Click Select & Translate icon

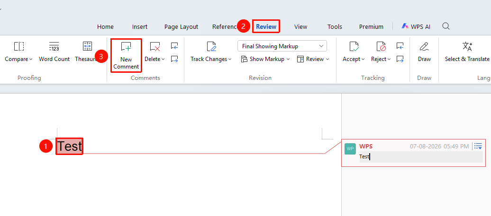click(x=467, y=46)
